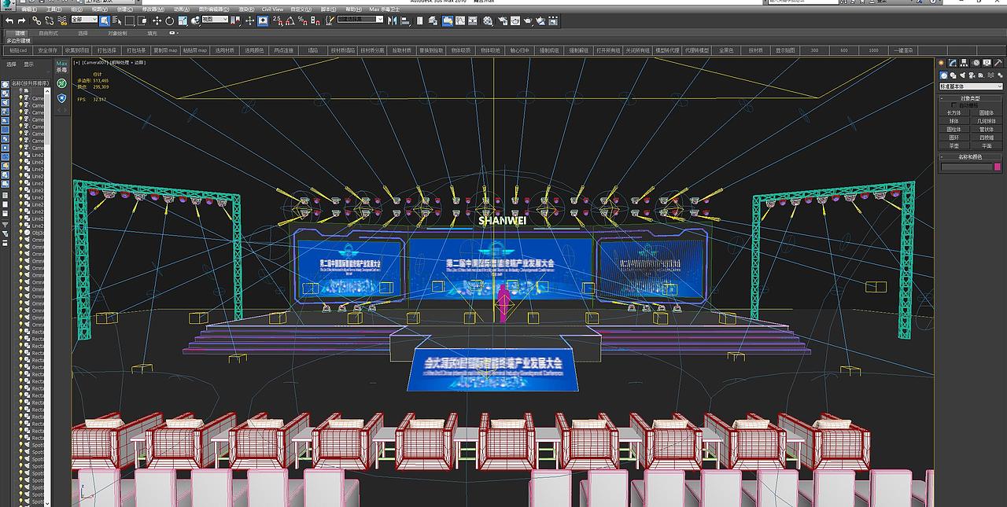Click the 茶壶 object type button
This screenshot has width=1007, height=507.
pyautogui.click(x=954, y=145)
